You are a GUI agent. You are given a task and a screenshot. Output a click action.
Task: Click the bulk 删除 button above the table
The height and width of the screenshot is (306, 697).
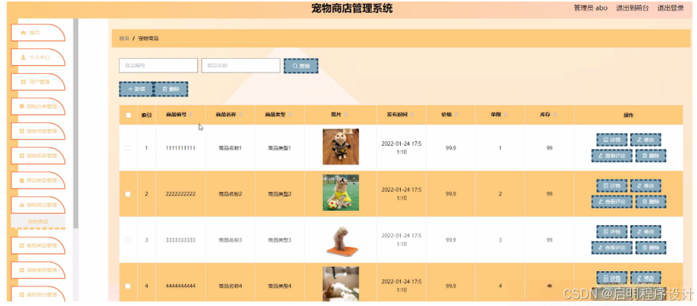coord(170,89)
